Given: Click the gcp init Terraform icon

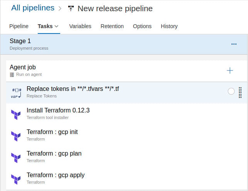Looking at the screenshot, I should pos(16,136).
